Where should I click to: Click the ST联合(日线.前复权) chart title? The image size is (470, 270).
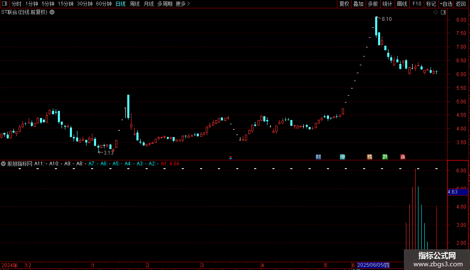pos(24,12)
